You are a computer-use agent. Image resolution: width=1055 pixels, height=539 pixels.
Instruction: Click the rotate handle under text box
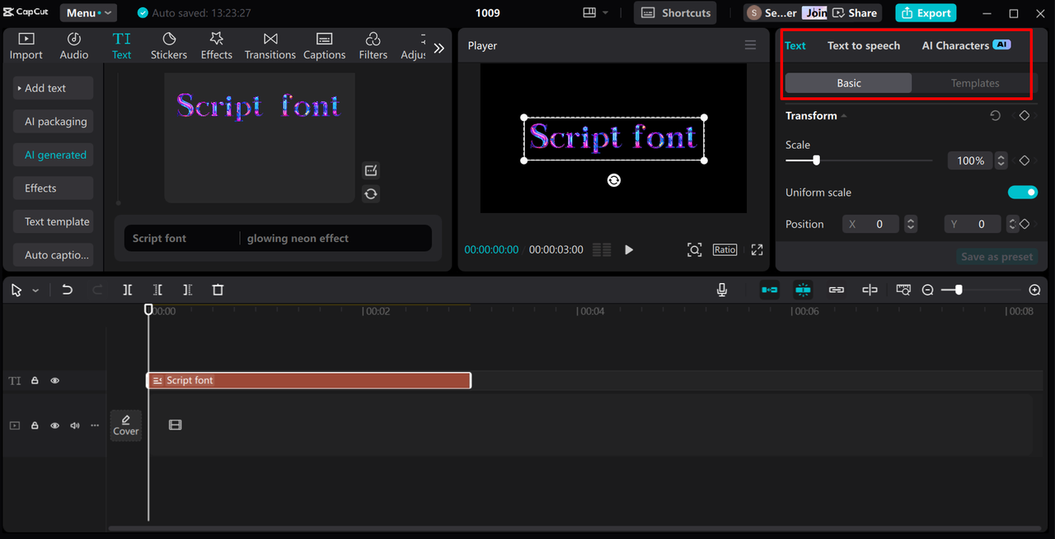[614, 180]
